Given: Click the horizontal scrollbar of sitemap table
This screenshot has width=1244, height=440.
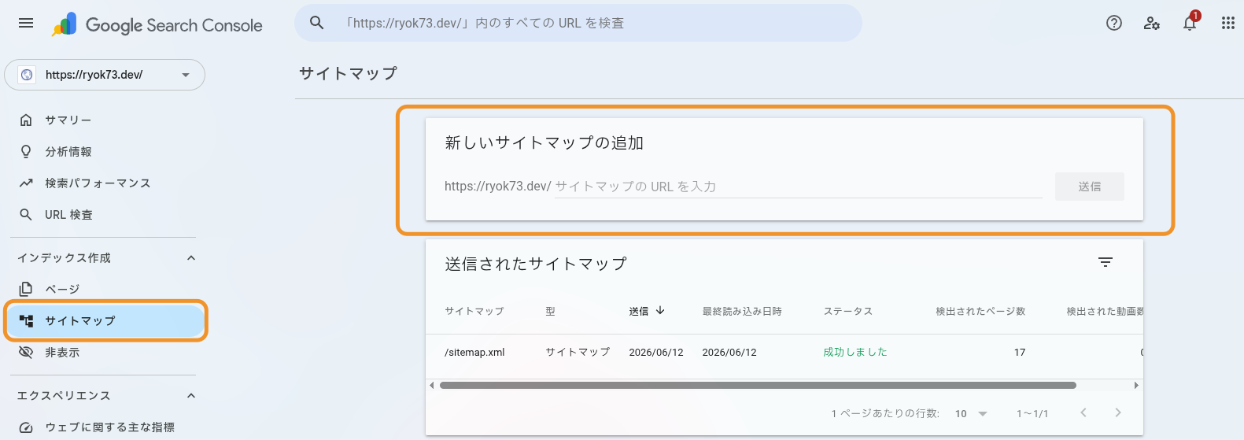Looking at the screenshot, I should pos(758,385).
